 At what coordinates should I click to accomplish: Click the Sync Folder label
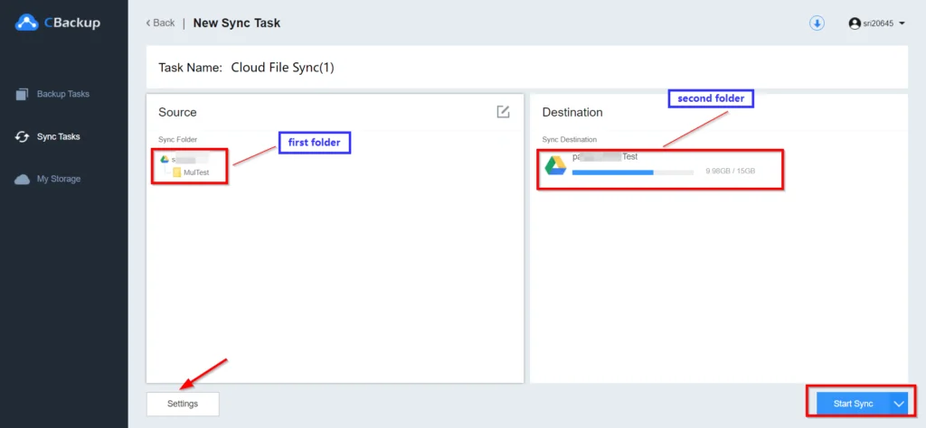[x=178, y=140]
